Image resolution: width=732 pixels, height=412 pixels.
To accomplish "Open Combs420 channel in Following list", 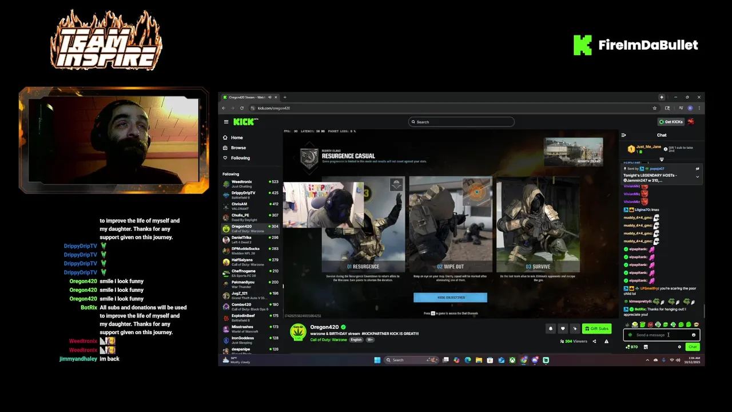I will pos(251,306).
